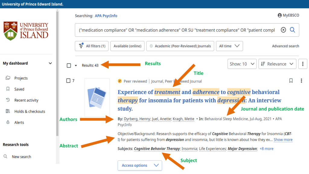The image size is (309, 174).
Task: Expand the All time date dropdown
Action: (x=229, y=46)
